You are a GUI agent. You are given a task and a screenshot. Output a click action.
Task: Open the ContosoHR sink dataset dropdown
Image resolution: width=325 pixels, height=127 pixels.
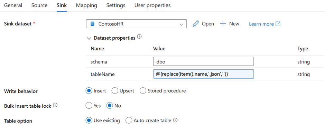136,24
